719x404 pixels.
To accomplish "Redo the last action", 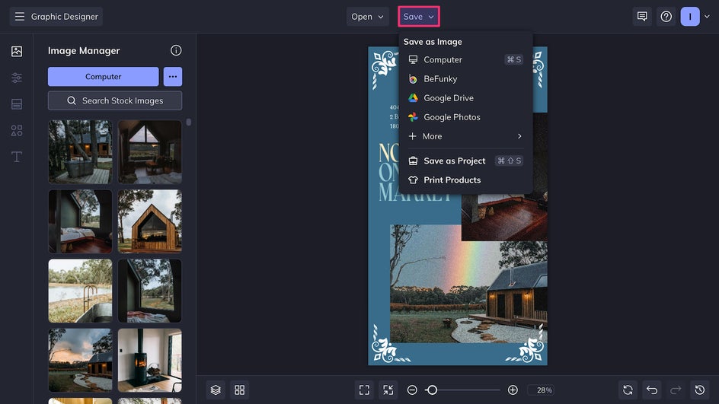I will [676, 390].
